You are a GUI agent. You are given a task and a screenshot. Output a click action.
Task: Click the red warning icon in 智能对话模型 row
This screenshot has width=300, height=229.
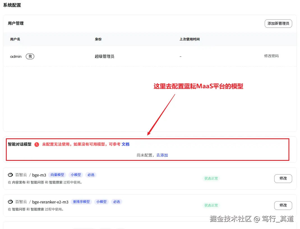pos(36,145)
